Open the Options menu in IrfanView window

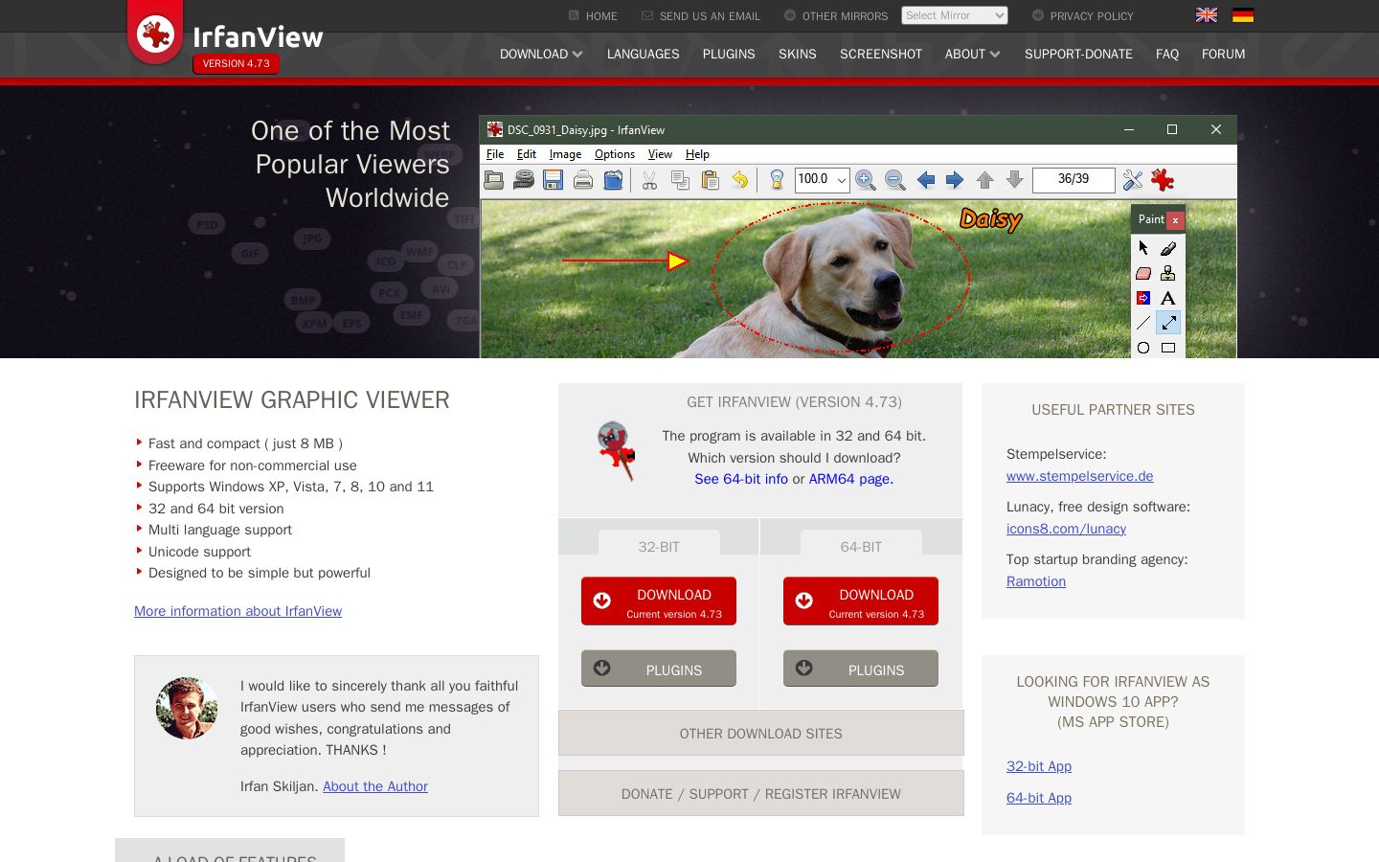(x=615, y=154)
